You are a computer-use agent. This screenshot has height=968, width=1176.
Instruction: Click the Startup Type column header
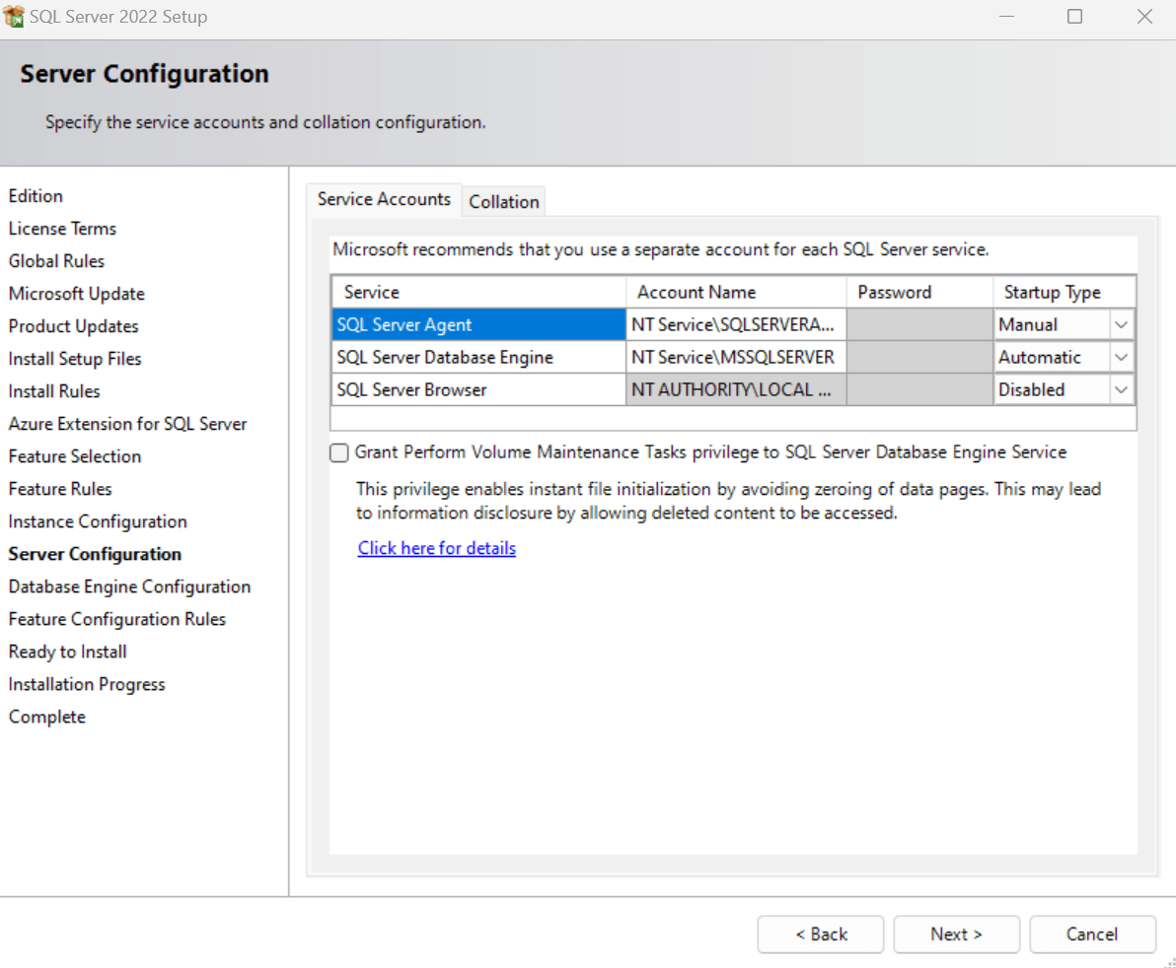point(1064,292)
